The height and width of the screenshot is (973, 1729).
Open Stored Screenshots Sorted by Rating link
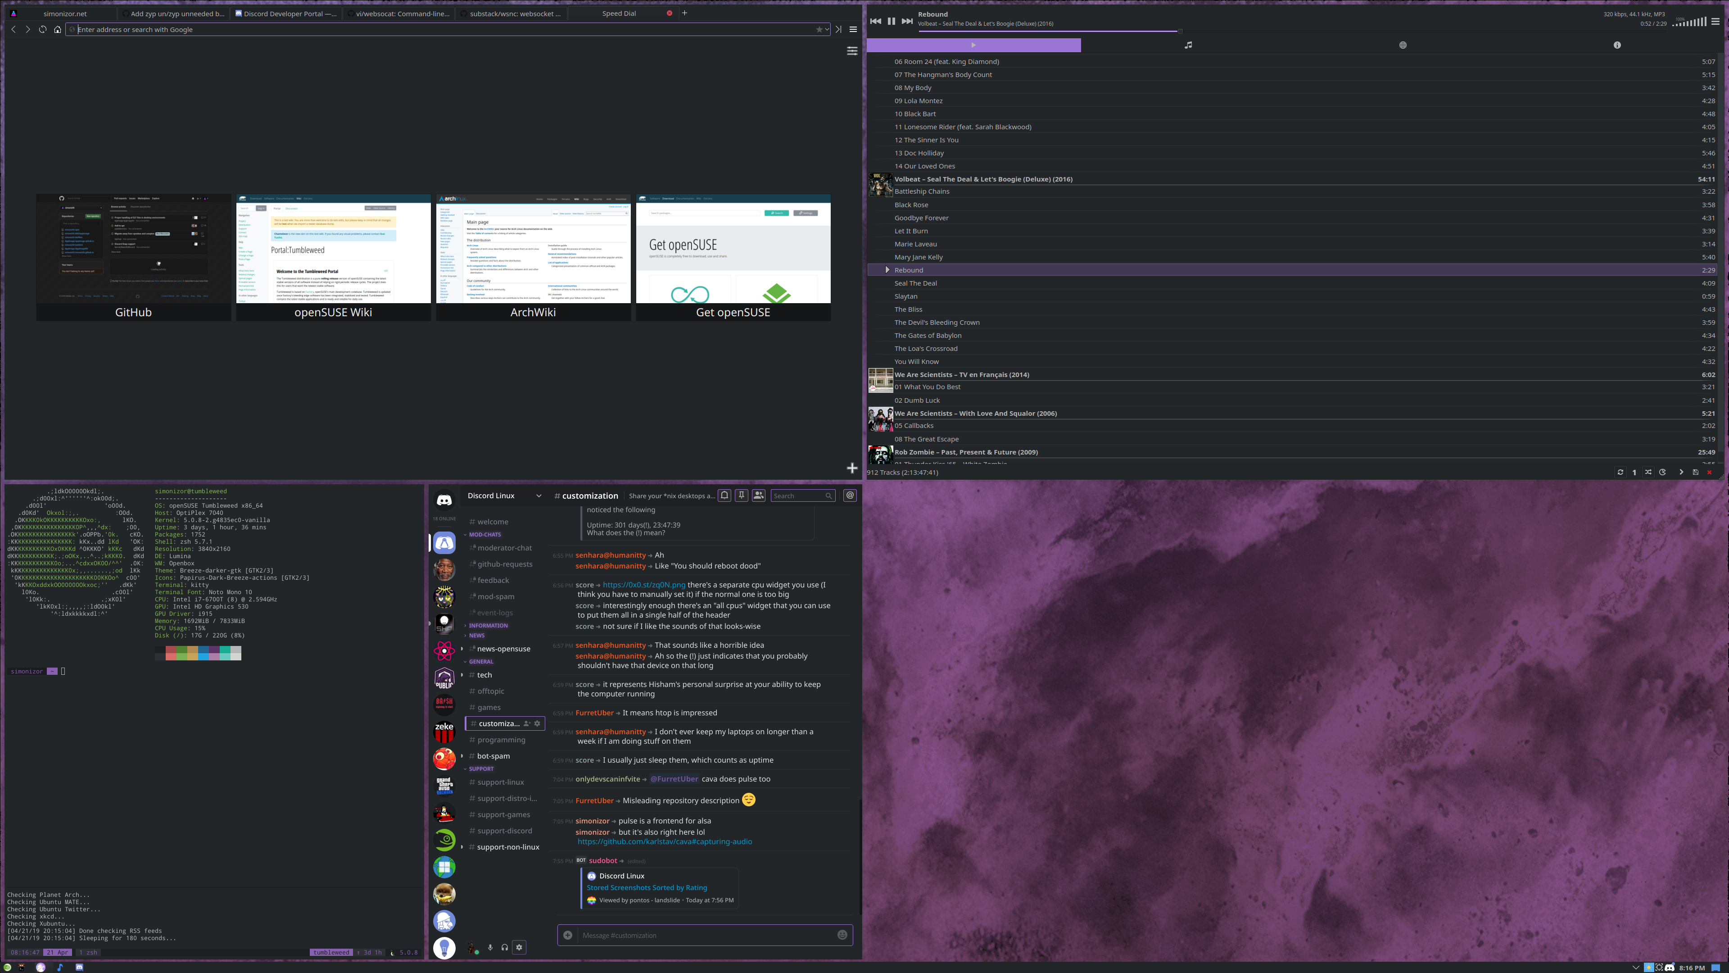tap(647, 888)
